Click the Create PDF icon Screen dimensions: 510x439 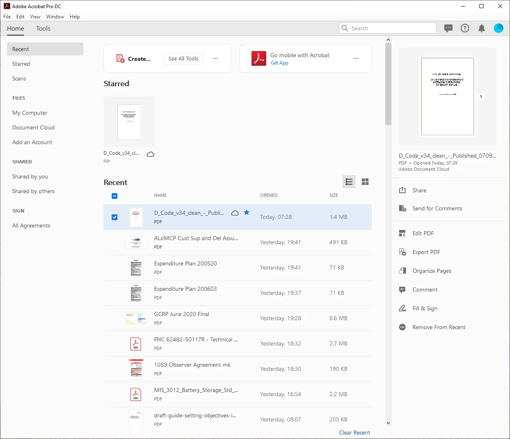tap(120, 58)
